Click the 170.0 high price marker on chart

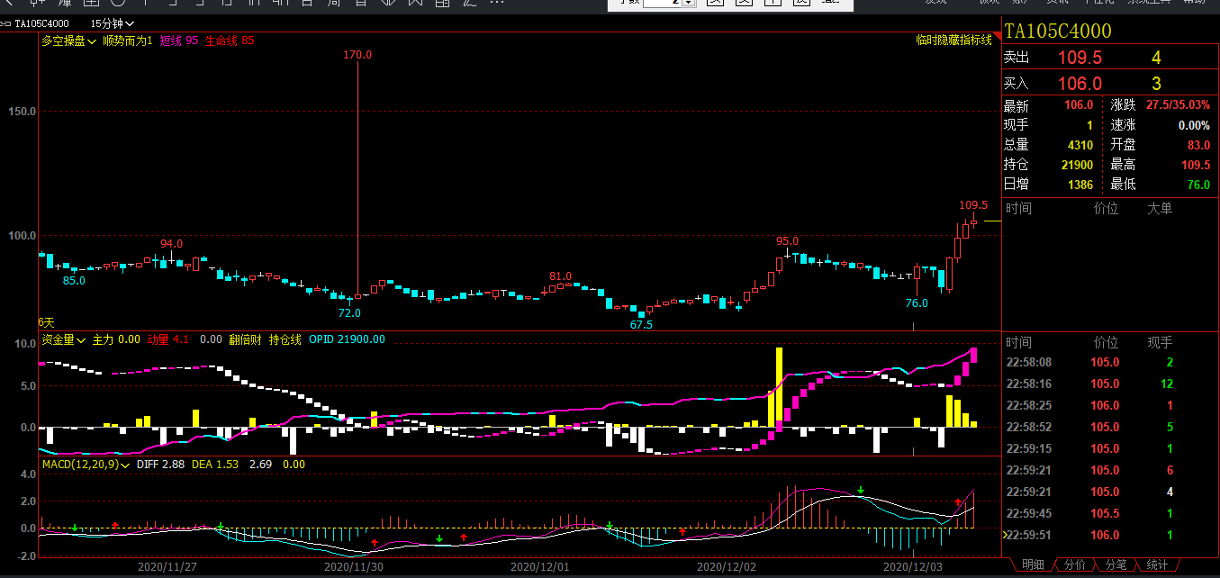pos(357,56)
